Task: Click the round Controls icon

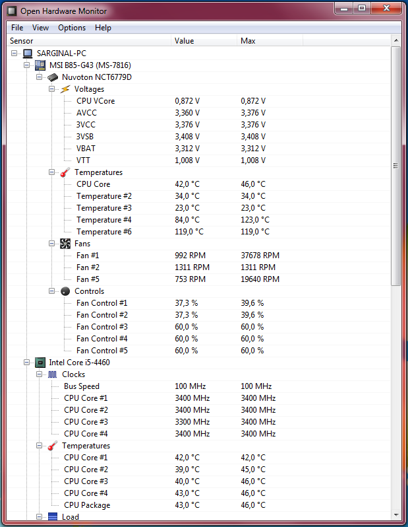Action: pyautogui.click(x=65, y=291)
